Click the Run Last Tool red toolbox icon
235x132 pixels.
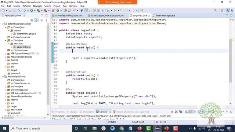pyautogui.click(x=46, y=11)
